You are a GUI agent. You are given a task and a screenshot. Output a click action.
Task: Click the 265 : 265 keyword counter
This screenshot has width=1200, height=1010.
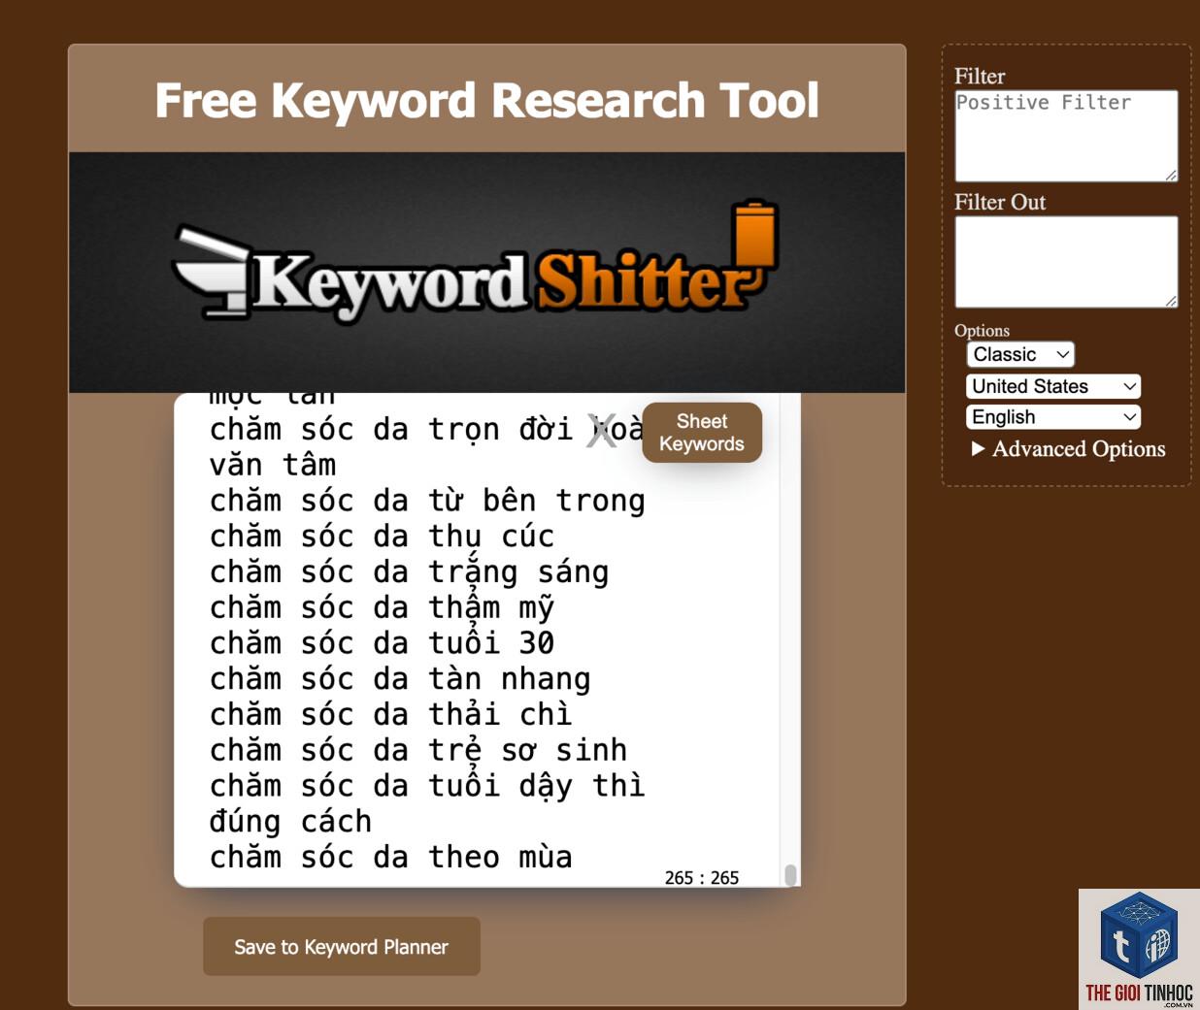[x=702, y=877]
